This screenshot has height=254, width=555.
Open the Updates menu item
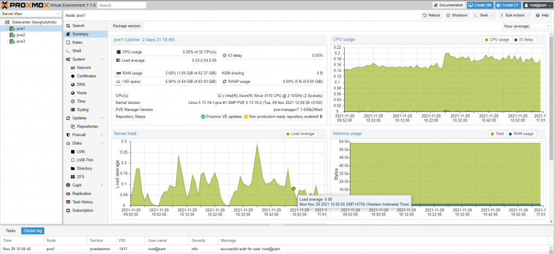[x=85, y=118]
